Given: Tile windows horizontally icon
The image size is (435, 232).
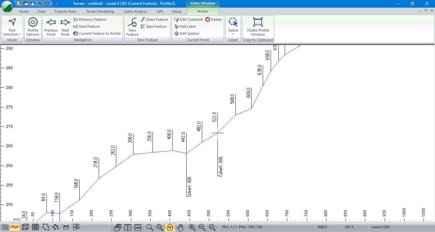Looking at the screenshot, I should pyautogui.click(x=138, y=228).
